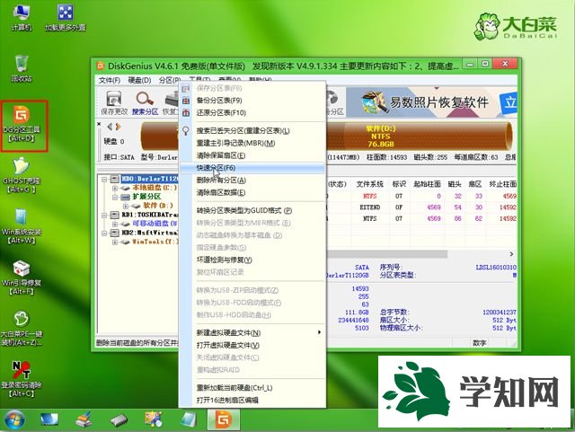Collapse the HD0 disk tree node
Viewport: 575px width, 432px height.
(x=104, y=179)
